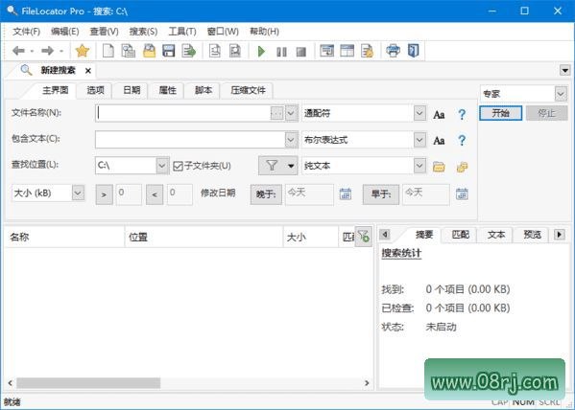Viewport: 575px width, 410px height.
Task: Toggle the 晚于 date filter button
Action: [x=266, y=194]
